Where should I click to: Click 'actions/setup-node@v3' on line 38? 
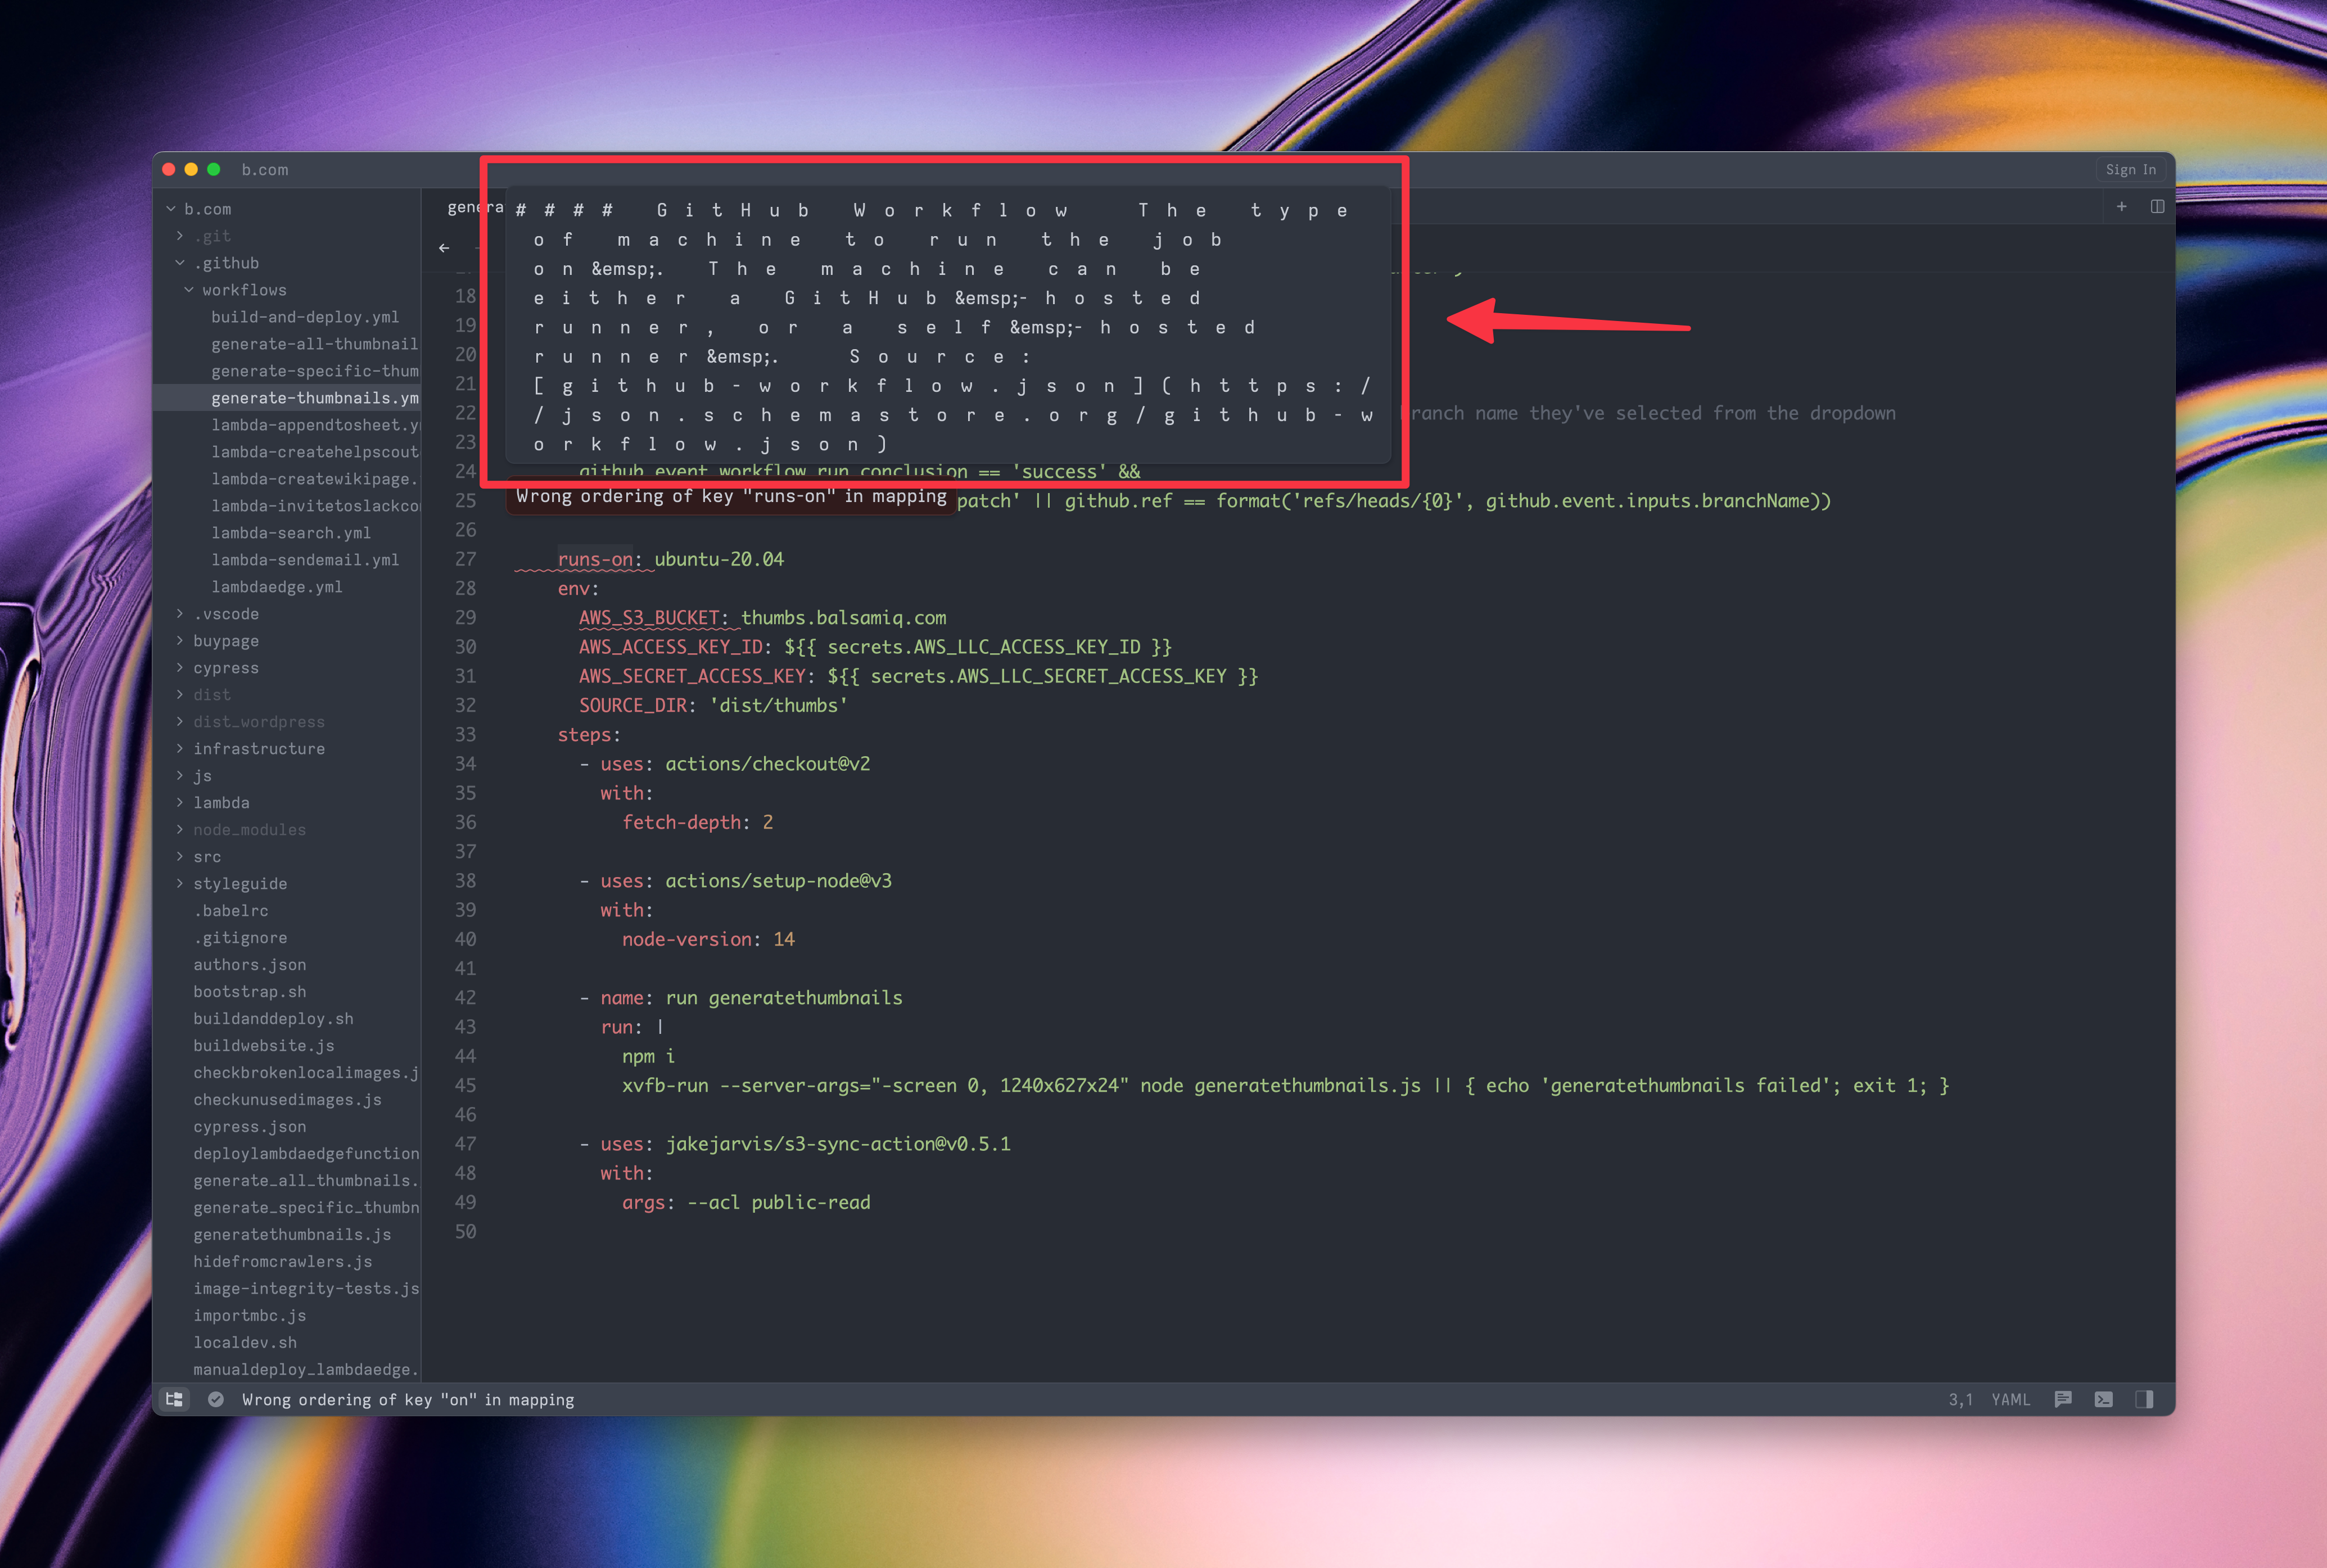[x=778, y=881]
